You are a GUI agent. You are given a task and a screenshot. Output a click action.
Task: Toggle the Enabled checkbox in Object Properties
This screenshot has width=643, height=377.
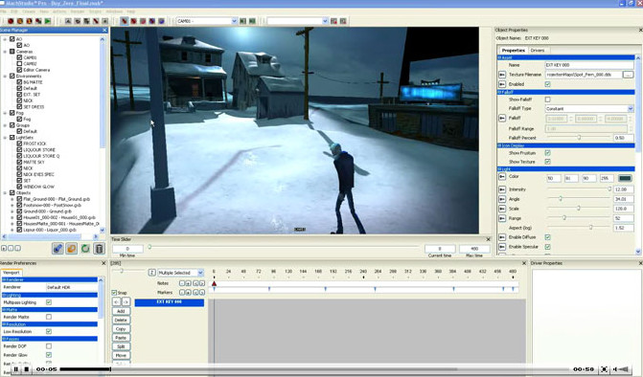(547, 84)
